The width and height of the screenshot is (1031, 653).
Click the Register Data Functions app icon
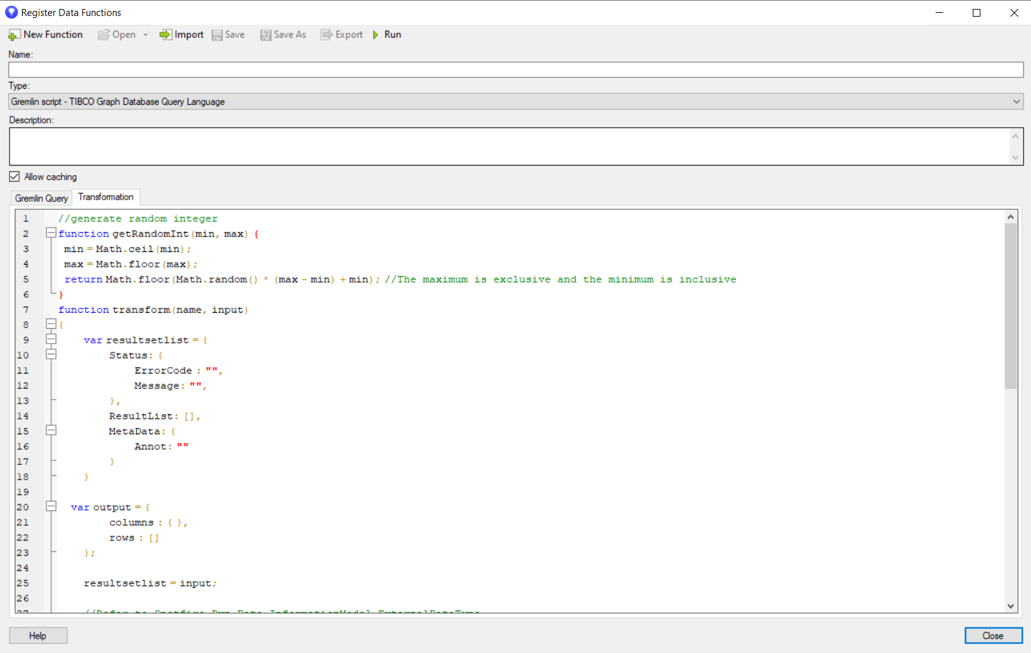click(11, 12)
